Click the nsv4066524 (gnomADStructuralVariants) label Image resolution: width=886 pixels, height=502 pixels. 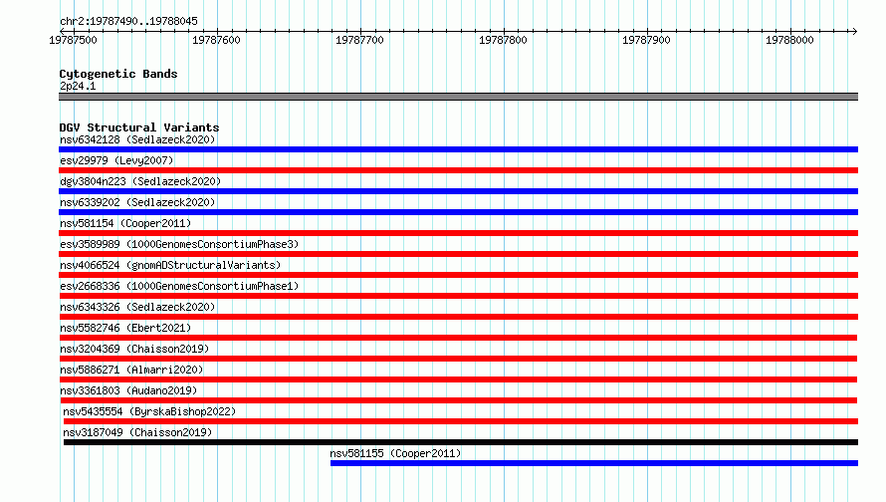[x=170, y=265]
